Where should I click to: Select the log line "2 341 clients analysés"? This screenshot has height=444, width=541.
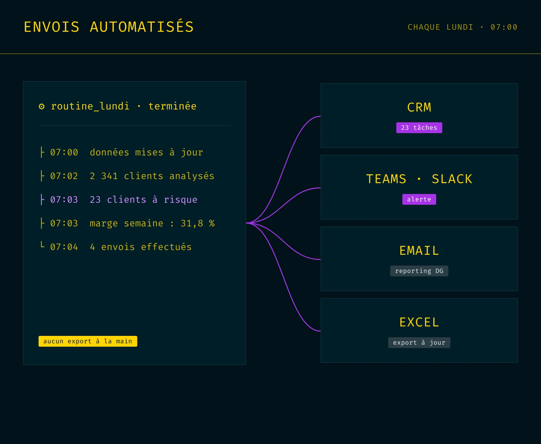(x=152, y=176)
